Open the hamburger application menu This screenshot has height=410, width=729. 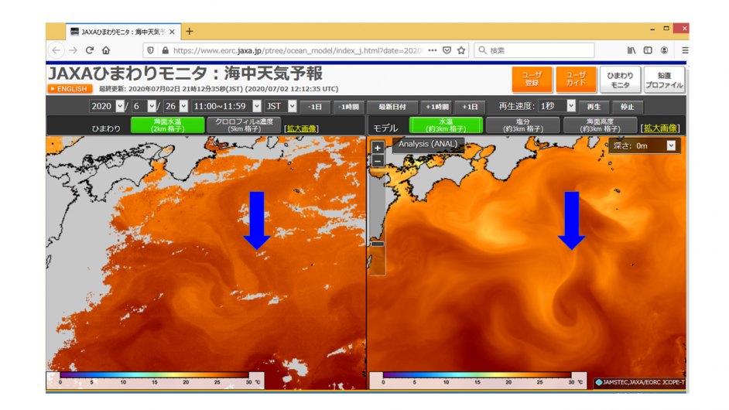pyautogui.click(x=685, y=50)
